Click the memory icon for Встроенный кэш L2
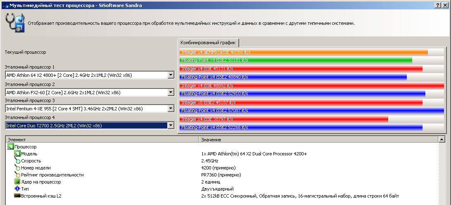 [x=17, y=196]
